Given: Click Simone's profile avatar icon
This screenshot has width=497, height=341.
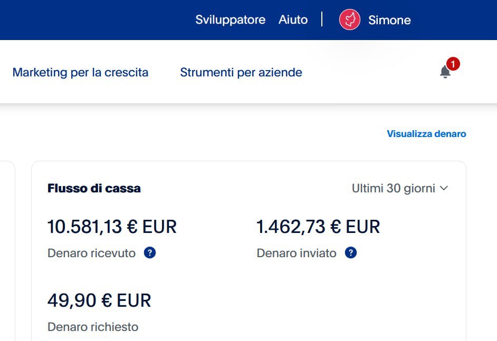Looking at the screenshot, I should (349, 20).
